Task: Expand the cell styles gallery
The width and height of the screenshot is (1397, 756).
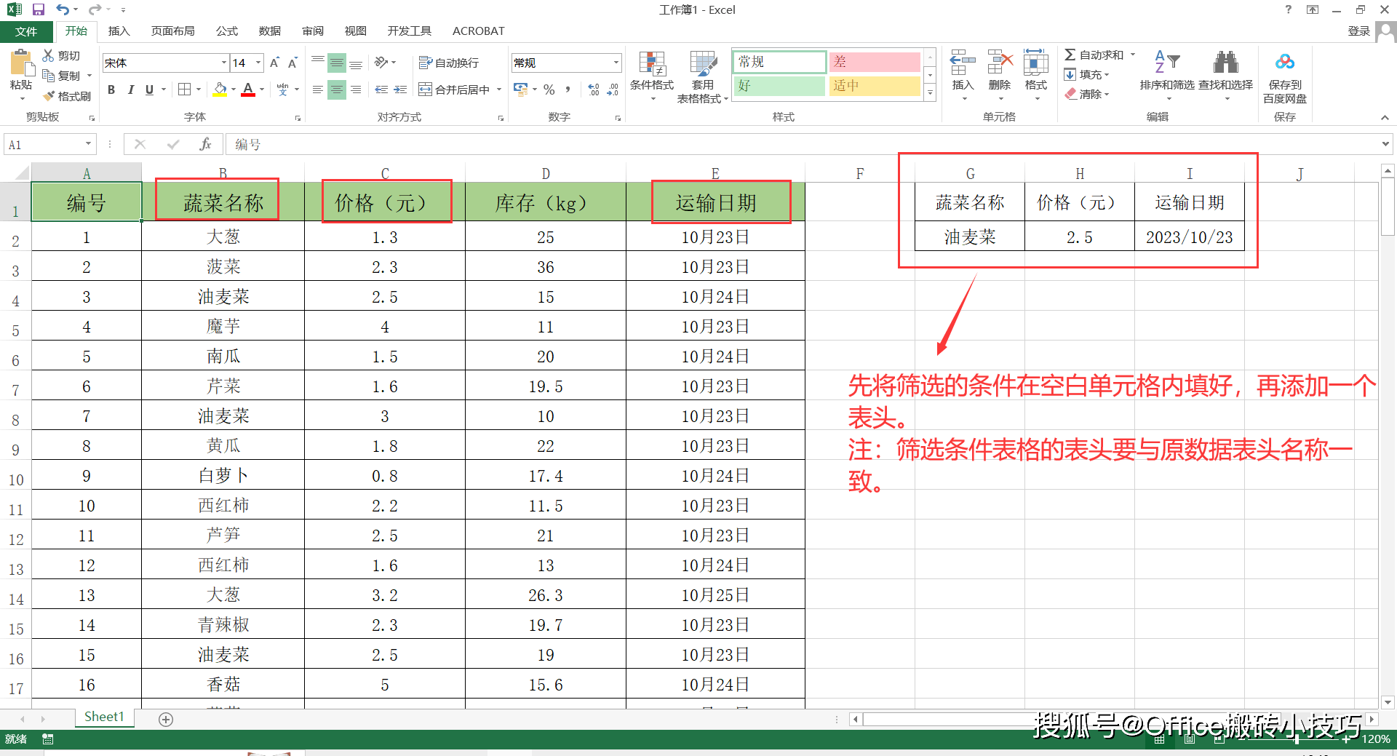Action: pos(930,92)
